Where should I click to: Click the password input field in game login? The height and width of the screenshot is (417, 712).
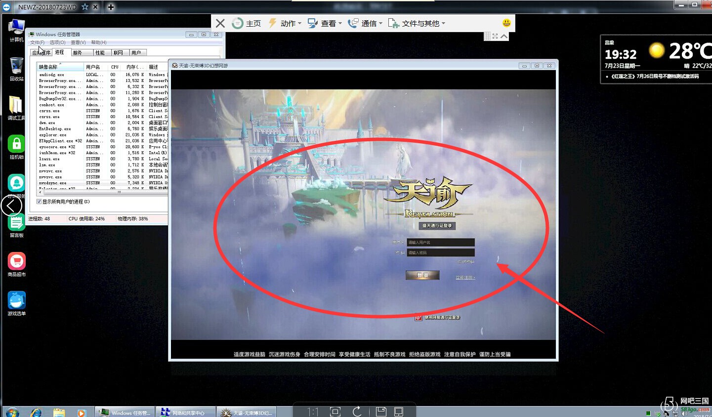pyautogui.click(x=440, y=252)
